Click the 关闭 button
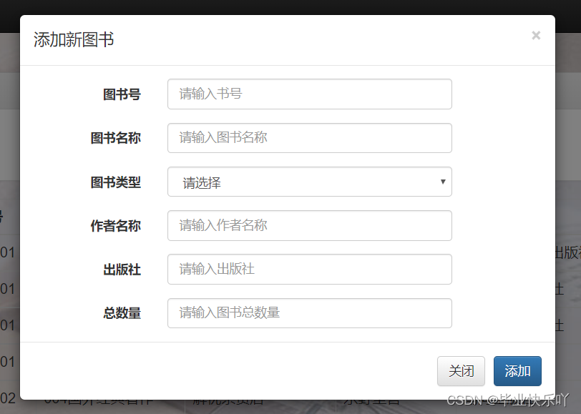Screen dimensions: 581x414 tap(461, 371)
